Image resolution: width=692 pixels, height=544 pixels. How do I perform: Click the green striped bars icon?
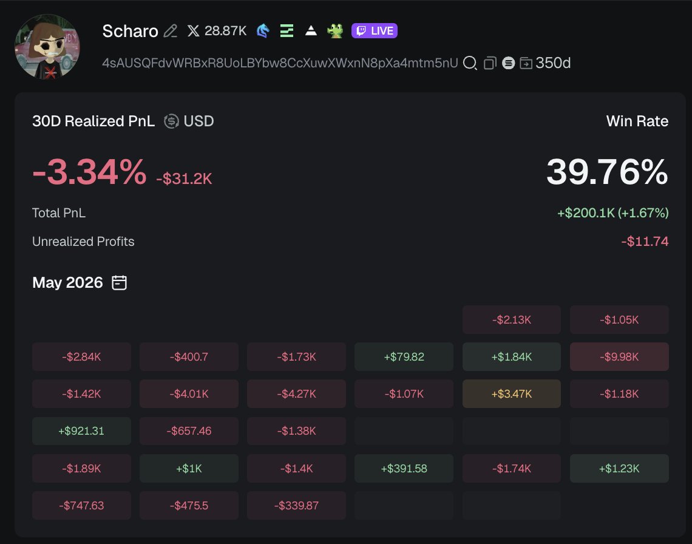[x=287, y=31]
